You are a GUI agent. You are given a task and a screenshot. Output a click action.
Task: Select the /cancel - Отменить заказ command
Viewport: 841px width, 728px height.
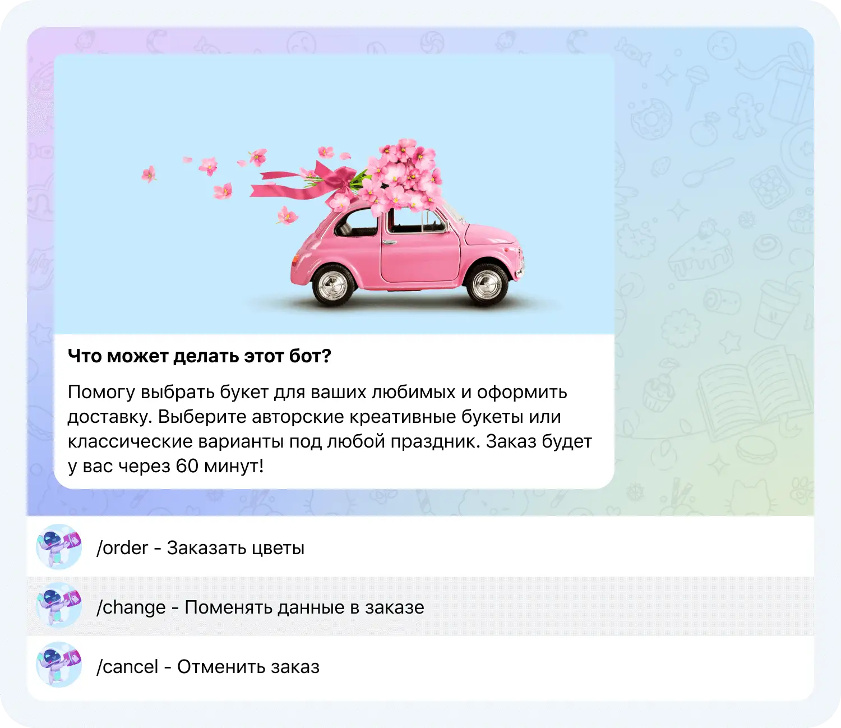tap(420, 667)
